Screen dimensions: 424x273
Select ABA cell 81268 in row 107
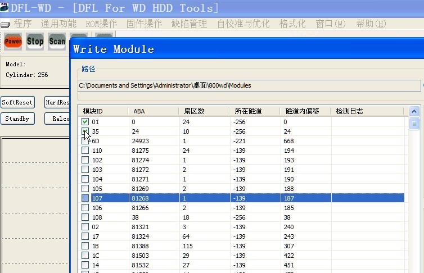pos(141,198)
